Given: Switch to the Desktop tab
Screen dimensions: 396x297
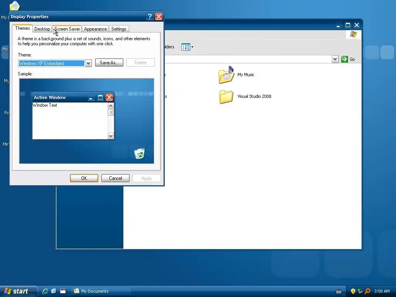Looking at the screenshot, I should pos(42,29).
